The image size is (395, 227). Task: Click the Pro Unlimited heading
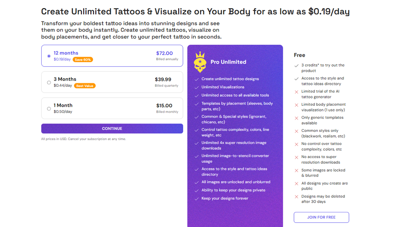coord(228,62)
